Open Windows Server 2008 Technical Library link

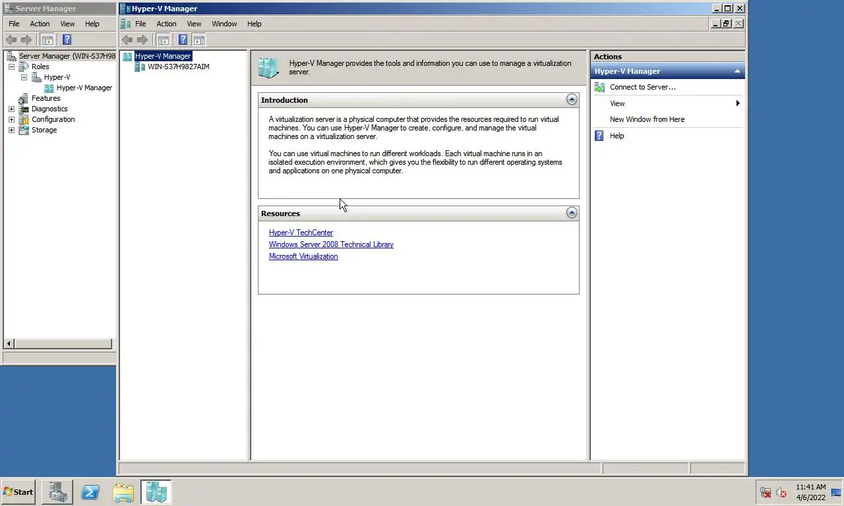click(x=331, y=244)
